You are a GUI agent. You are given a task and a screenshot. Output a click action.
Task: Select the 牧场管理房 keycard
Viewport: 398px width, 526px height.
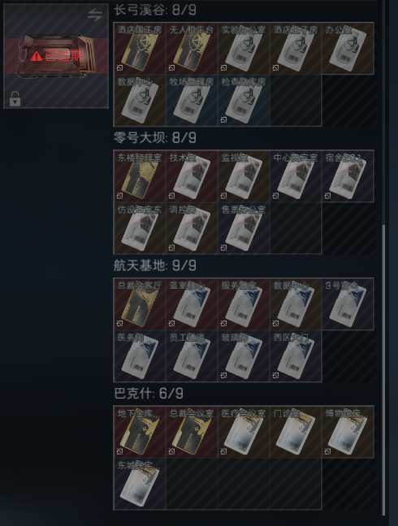192,101
